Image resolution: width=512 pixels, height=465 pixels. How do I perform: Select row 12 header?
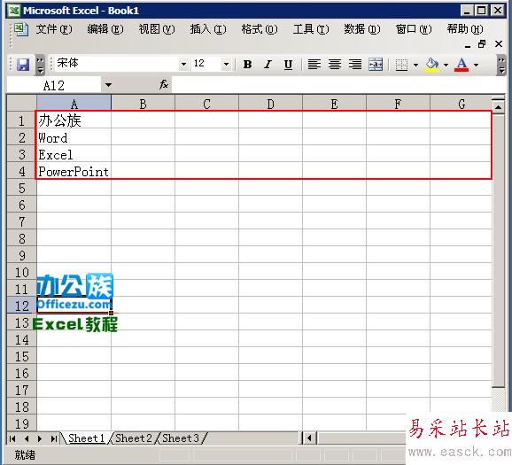click(21, 306)
